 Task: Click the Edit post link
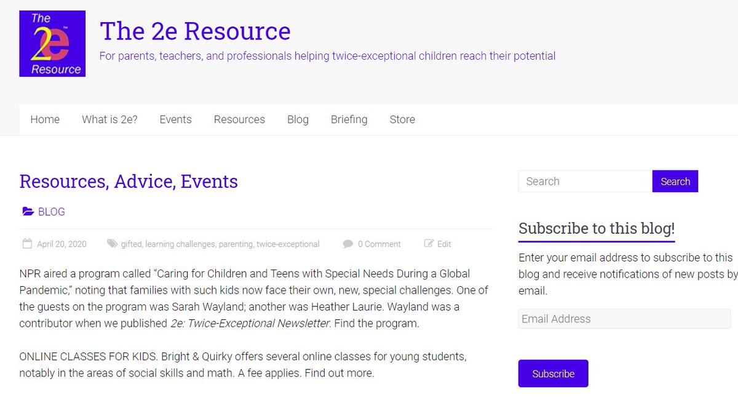coord(444,244)
